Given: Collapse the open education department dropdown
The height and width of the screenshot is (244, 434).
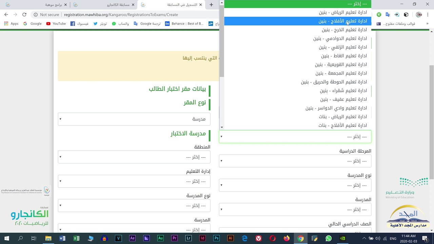Looking at the screenshot, I should pos(295,137).
